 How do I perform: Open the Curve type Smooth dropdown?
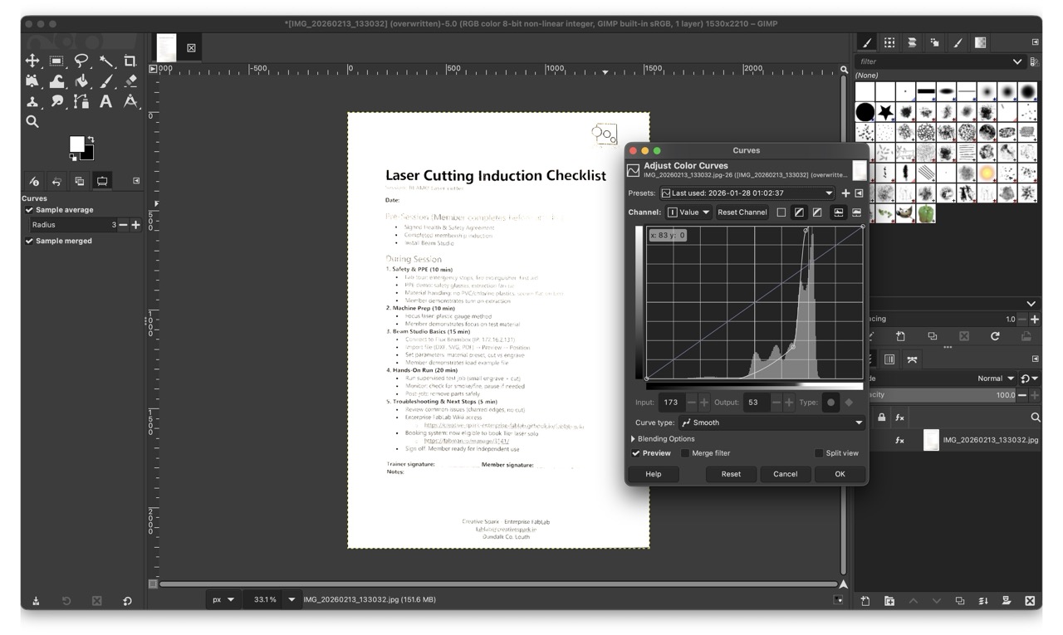[772, 423]
